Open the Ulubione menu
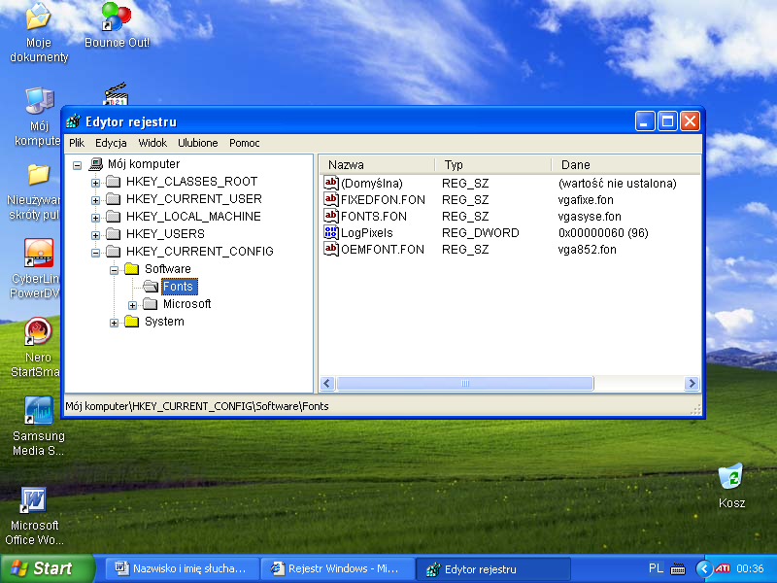This screenshot has width=777, height=583. (198, 143)
